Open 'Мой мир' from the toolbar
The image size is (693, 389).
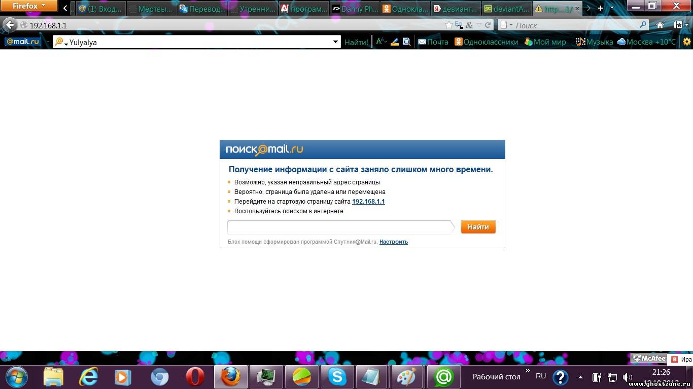tap(545, 42)
